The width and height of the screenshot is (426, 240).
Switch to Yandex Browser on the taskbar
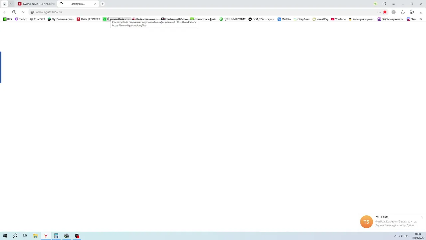point(46,236)
